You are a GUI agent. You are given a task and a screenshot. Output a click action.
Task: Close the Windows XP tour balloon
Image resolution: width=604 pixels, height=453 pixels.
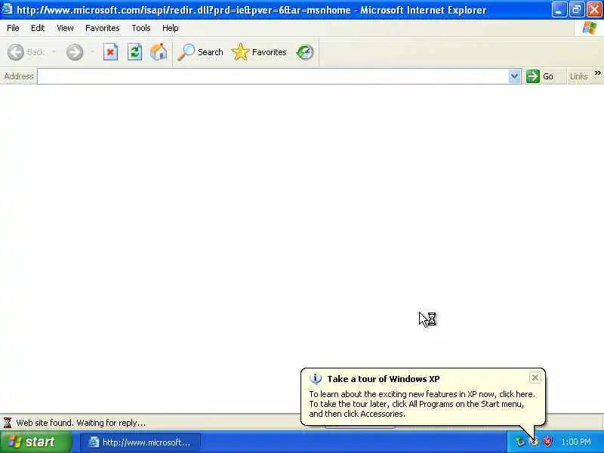(535, 377)
